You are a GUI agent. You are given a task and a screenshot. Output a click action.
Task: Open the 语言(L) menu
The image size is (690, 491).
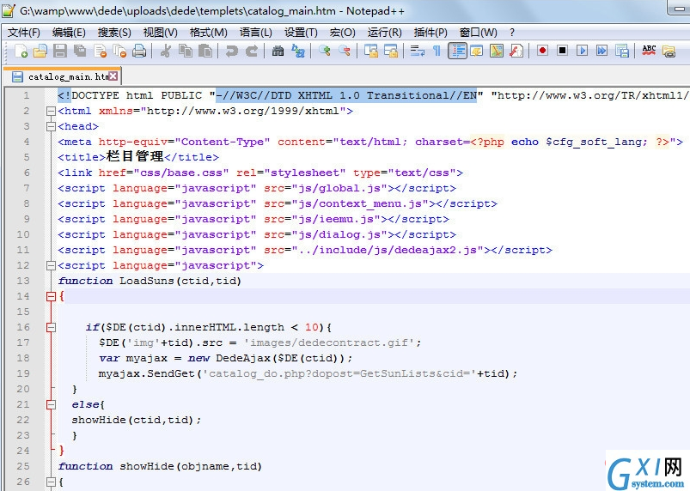tap(256, 33)
